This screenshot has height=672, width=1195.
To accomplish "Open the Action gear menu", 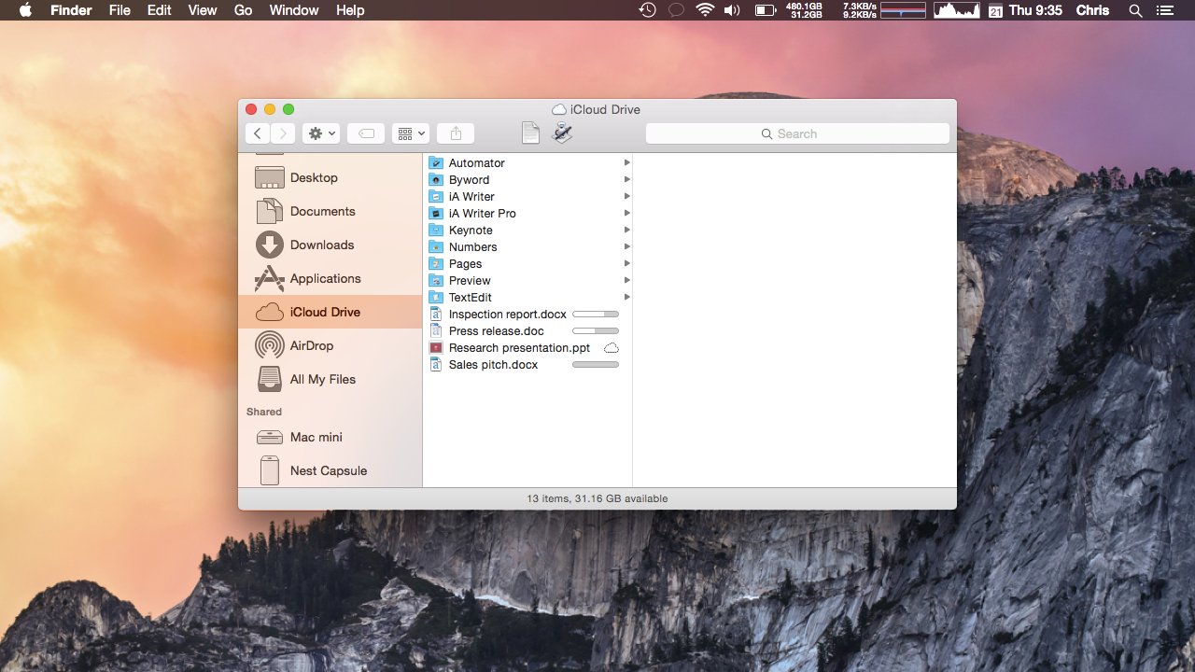I will click(x=321, y=133).
